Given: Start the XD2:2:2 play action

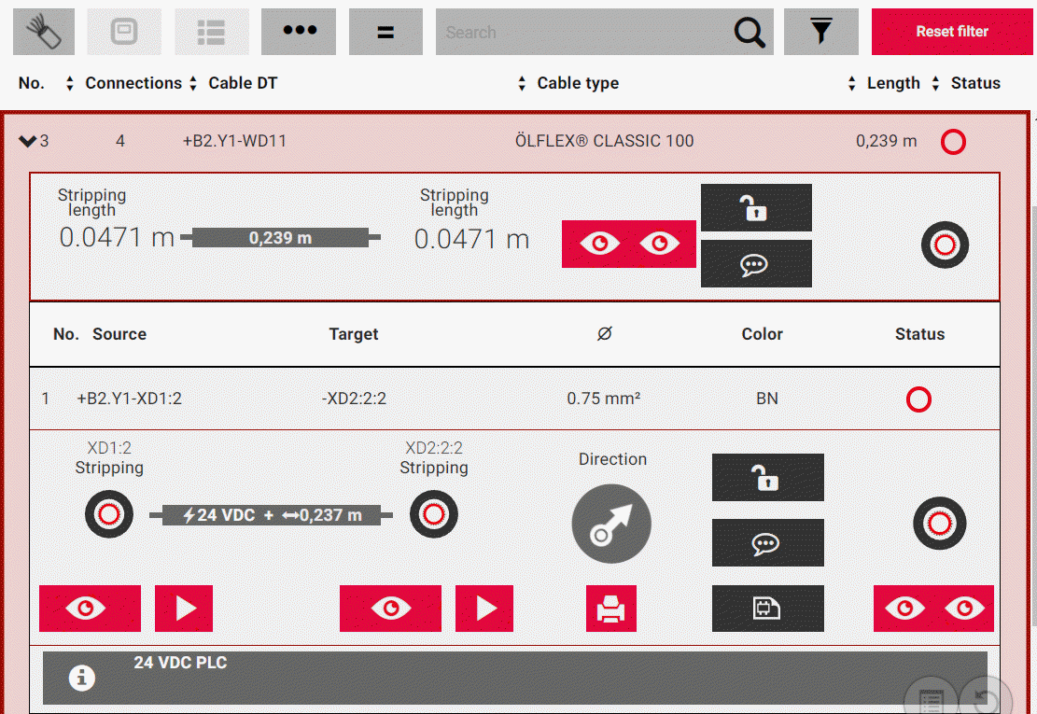Looking at the screenshot, I should [483, 608].
